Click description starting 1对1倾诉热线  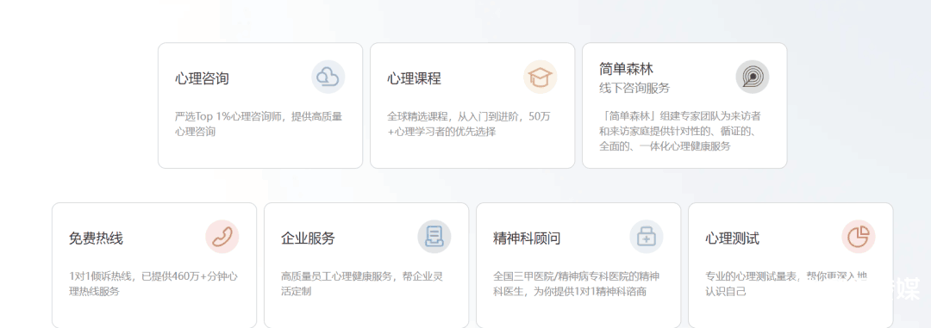click(x=153, y=283)
